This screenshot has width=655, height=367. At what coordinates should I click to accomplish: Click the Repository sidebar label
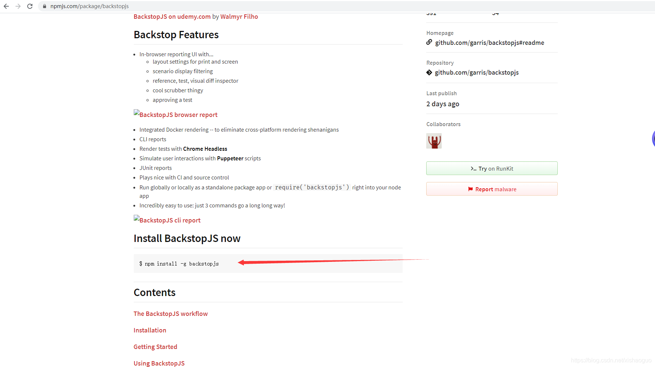click(x=440, y=63)
